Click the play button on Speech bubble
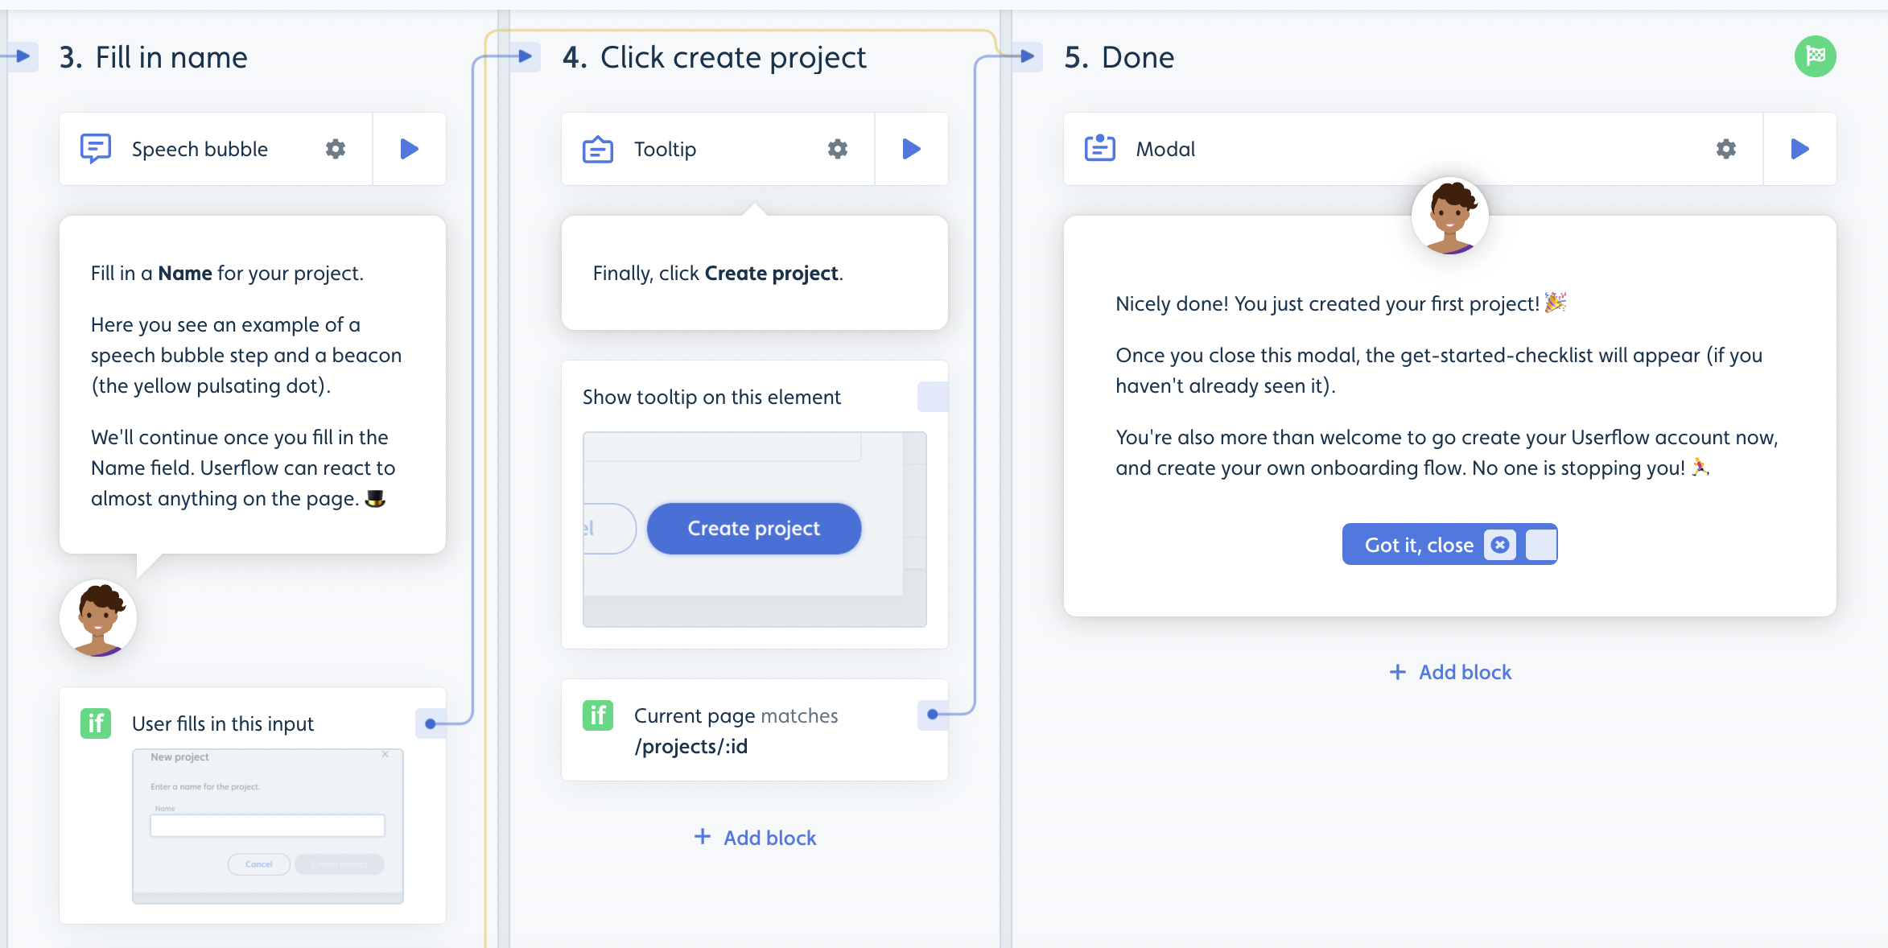 pos(410,147)
